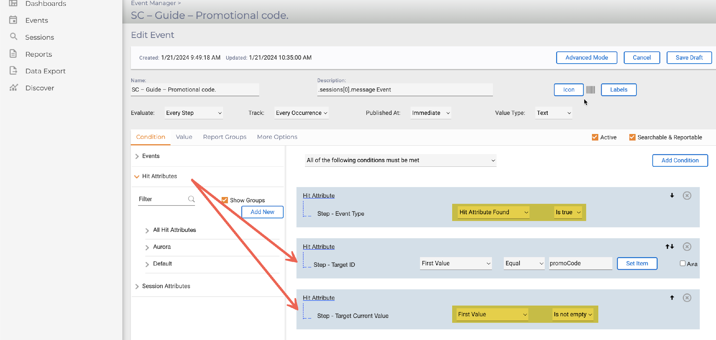This screenshot has height=340, width=716.
Task: Move Target Current Value condition up
Action: pyautogui.click(x=672, y=298)
